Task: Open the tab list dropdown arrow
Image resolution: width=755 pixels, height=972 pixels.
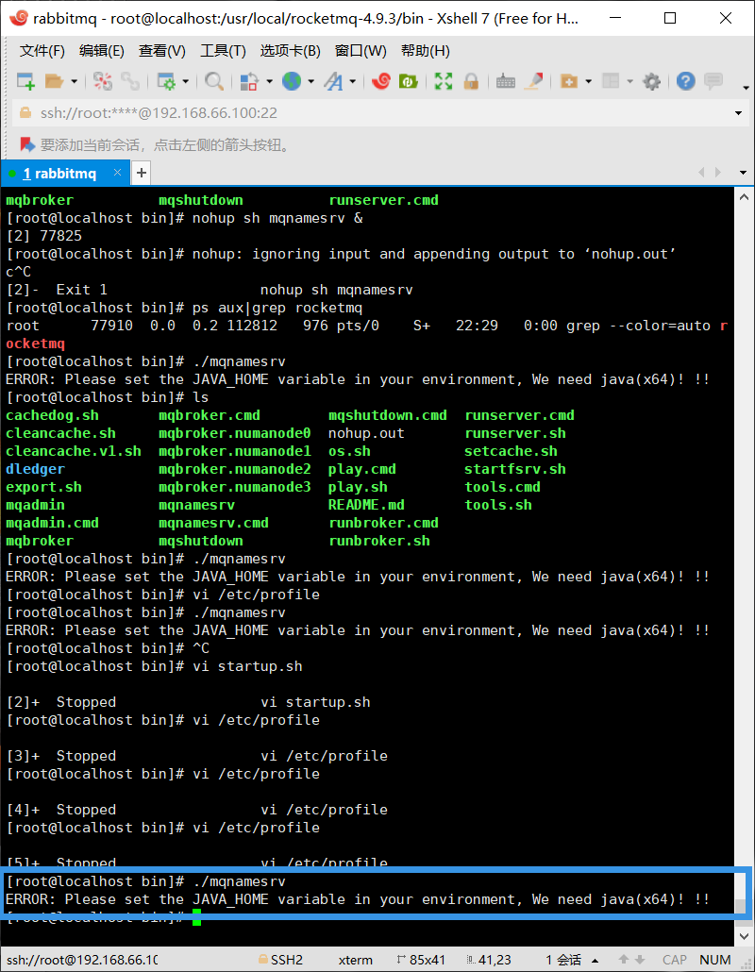Action: coord(743,173)
